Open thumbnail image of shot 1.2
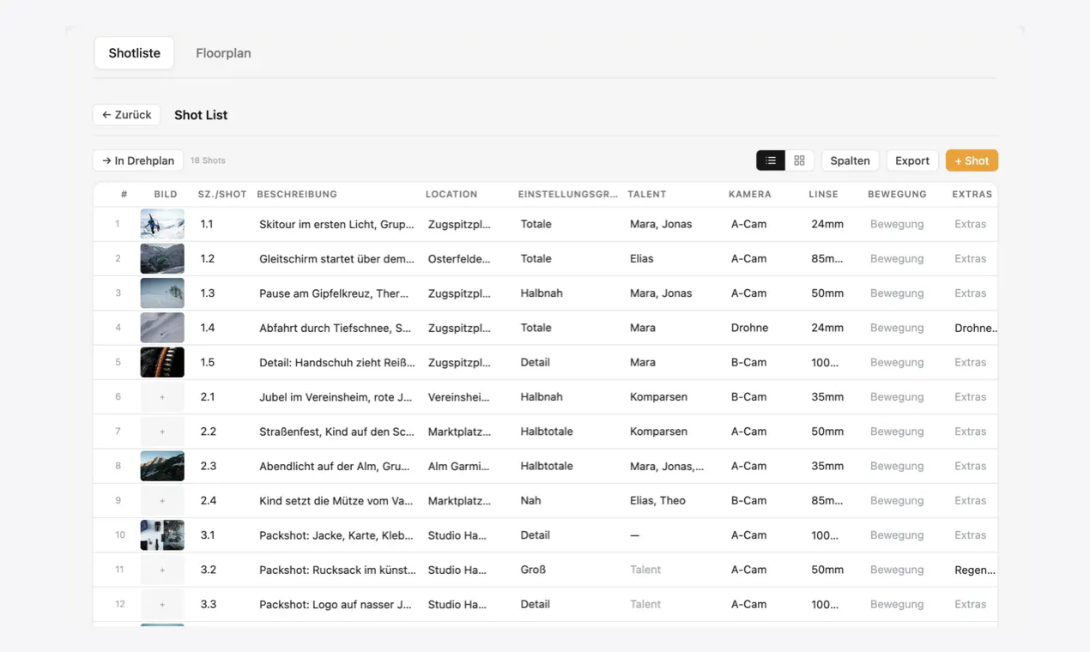The height and width of the screenshot is (652, 1090). [162, 259]
